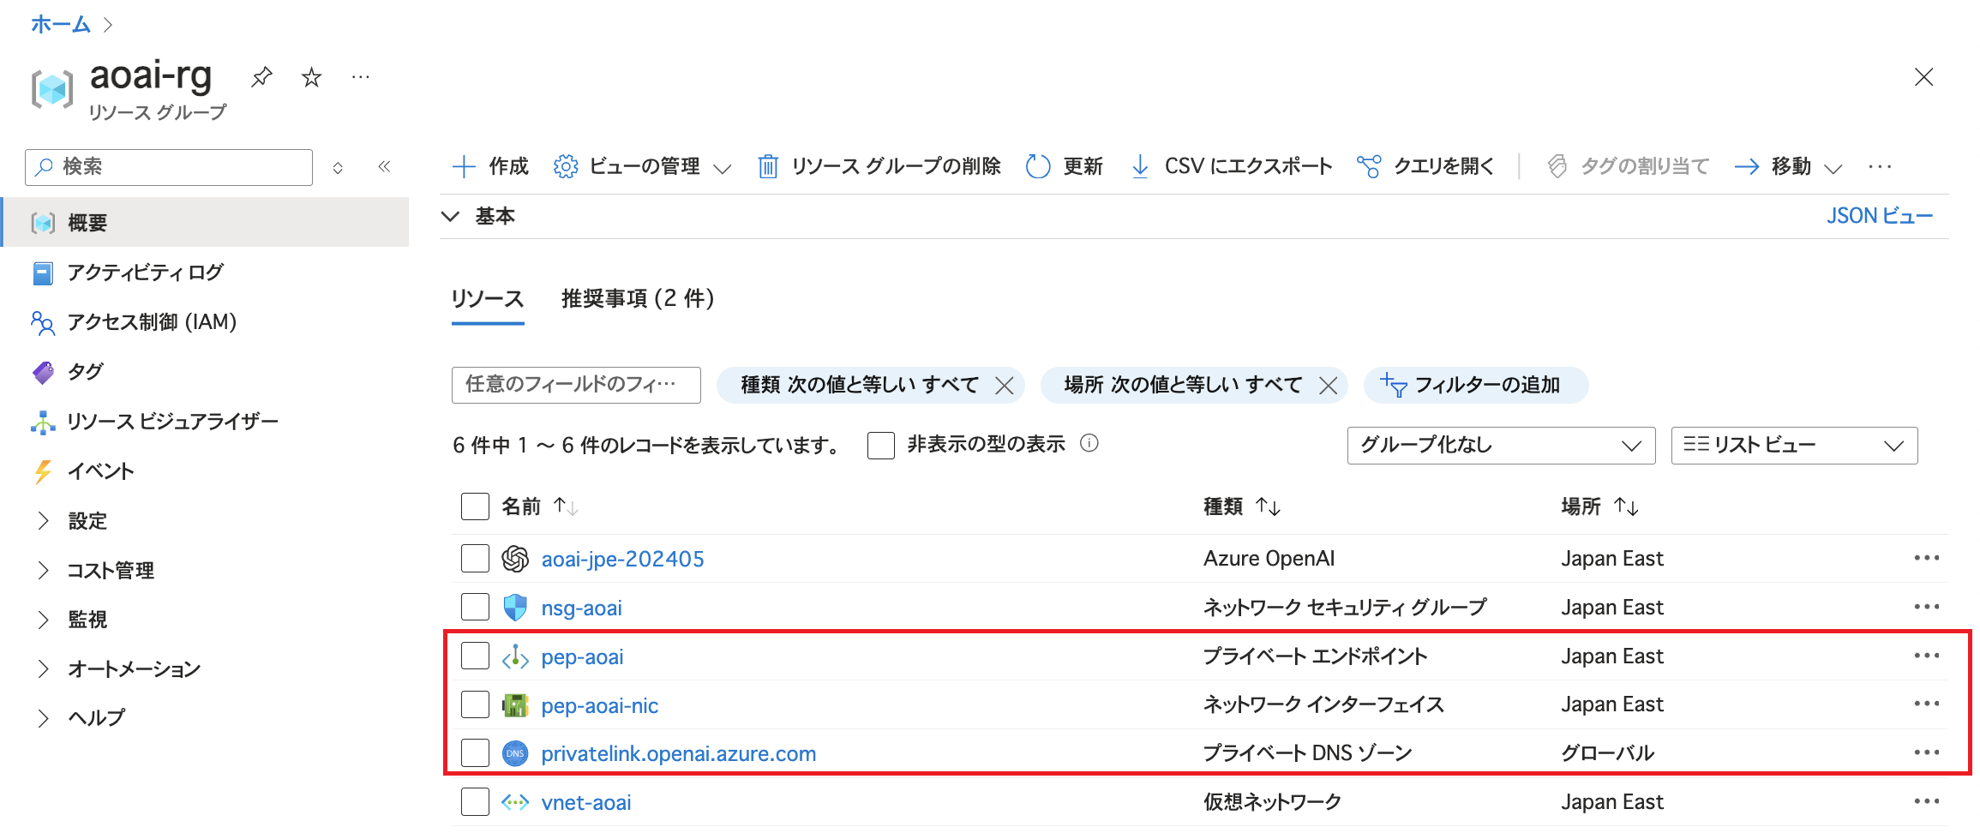This screenshot has height=833, width=1980.
Task: Switch to 推奨事項 (2 件) tab
Action: click(x=637, y=299)
